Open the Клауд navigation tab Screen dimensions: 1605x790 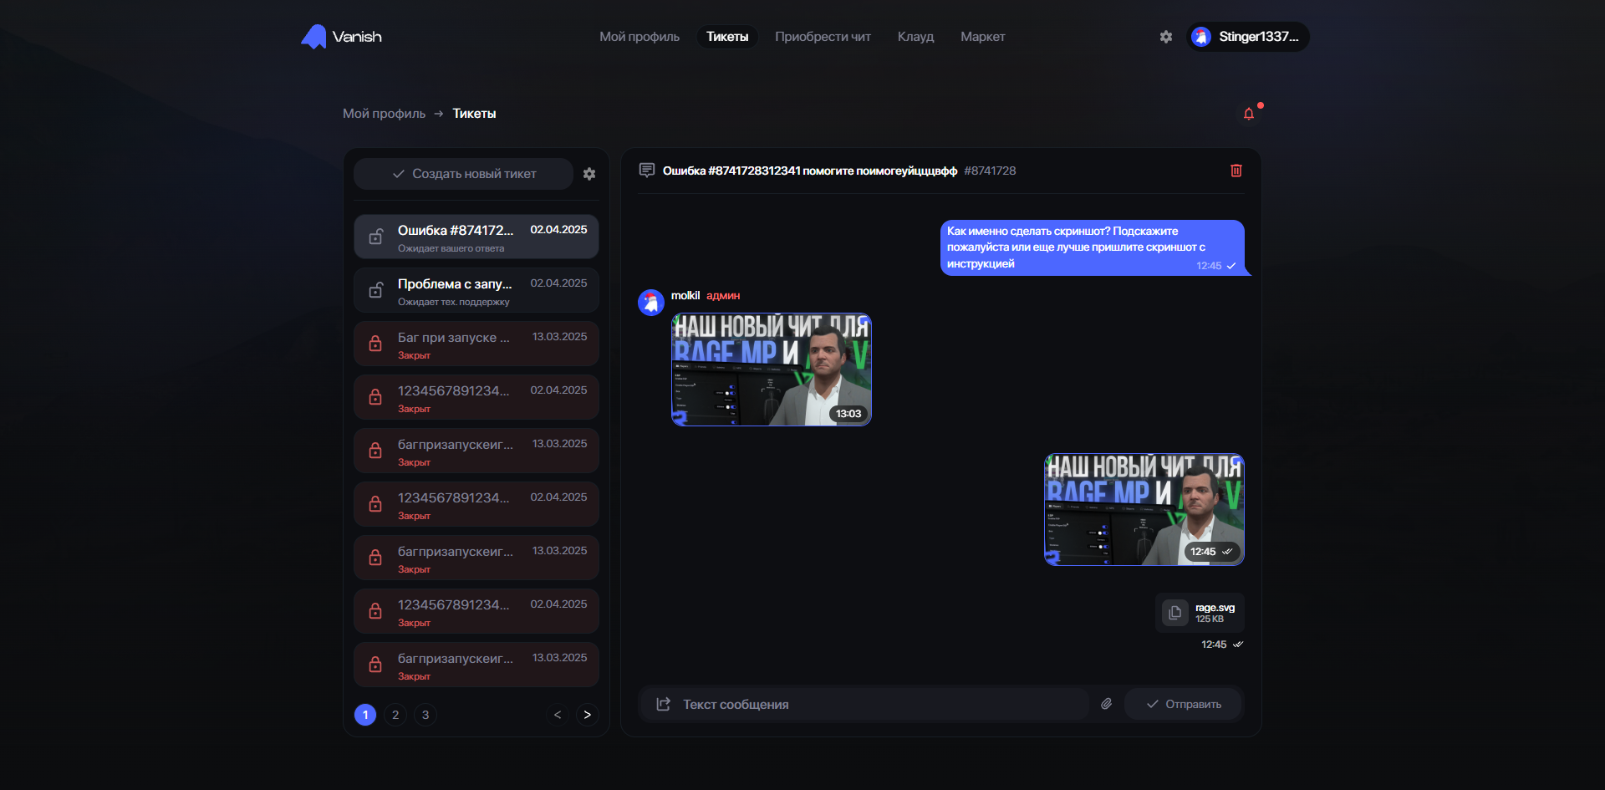coord(915,37)
